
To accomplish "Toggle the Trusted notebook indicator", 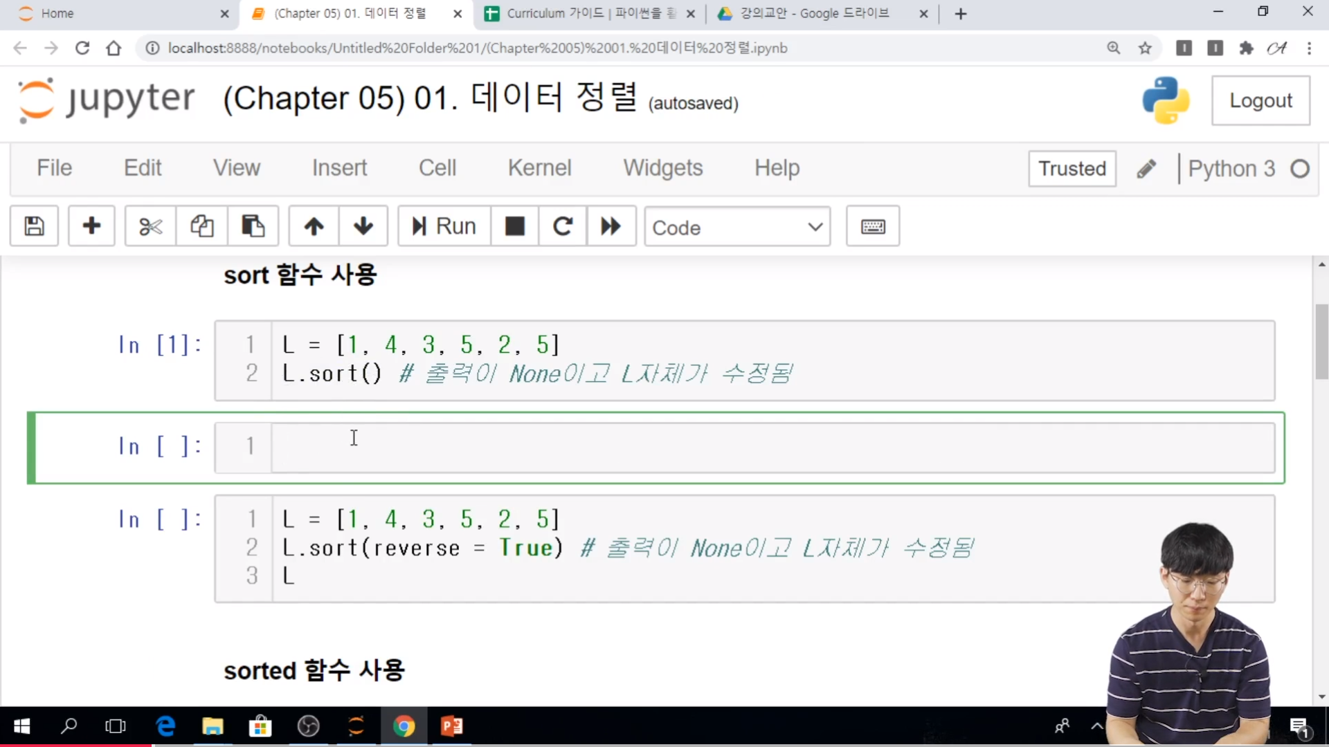I will click(1072, 169).
